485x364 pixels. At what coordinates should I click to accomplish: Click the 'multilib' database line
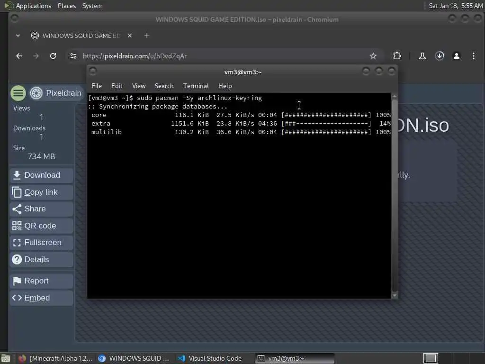[x=240, y=132]
